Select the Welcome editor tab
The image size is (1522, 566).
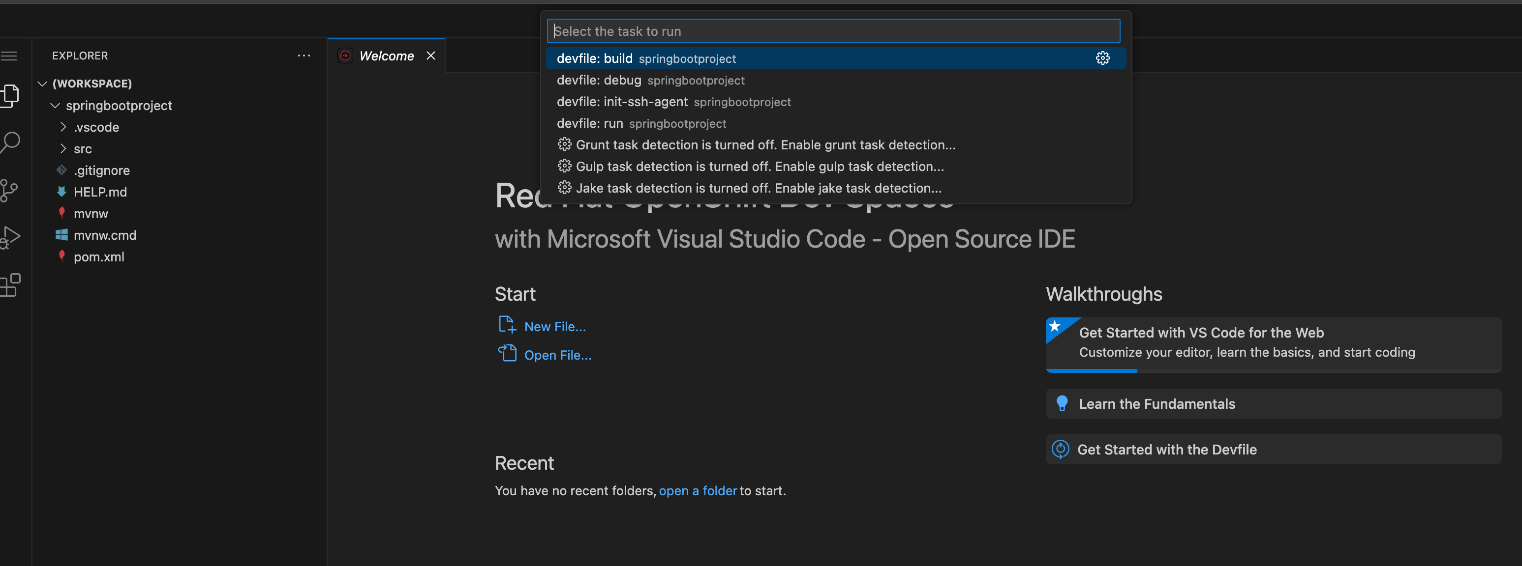(x=386, y=56)
